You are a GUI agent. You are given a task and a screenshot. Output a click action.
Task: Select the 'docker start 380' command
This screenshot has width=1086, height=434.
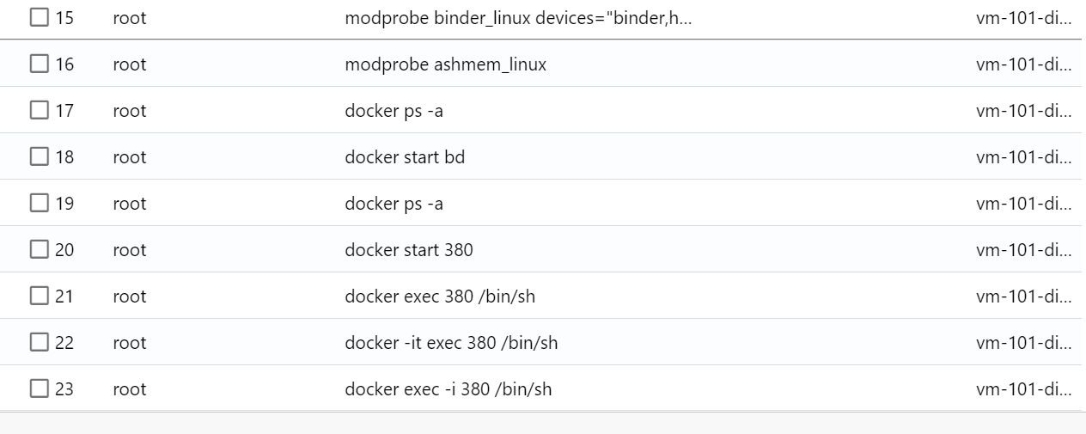[408, 250]
